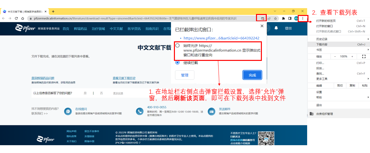Open 辉瑞药品 in site navigation
This screenshot has width=370, height=153.
click(x=80, y=29)
